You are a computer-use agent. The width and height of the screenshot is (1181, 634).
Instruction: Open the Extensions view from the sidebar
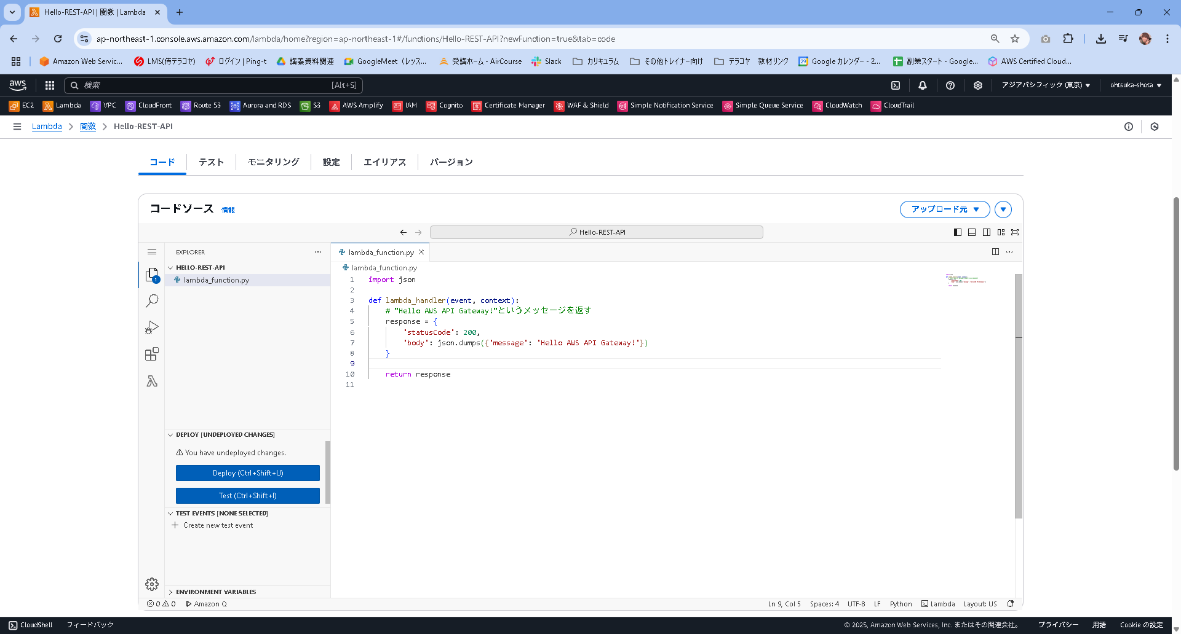pyautogui.click(x=152, y=354)
